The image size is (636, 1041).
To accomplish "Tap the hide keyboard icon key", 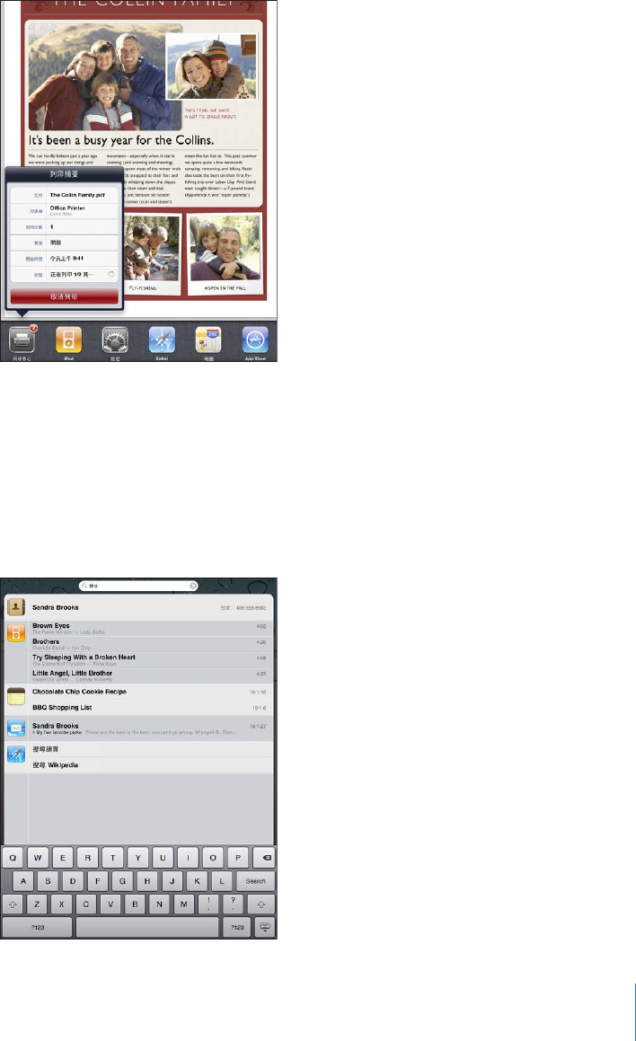I will coord(265,928).
